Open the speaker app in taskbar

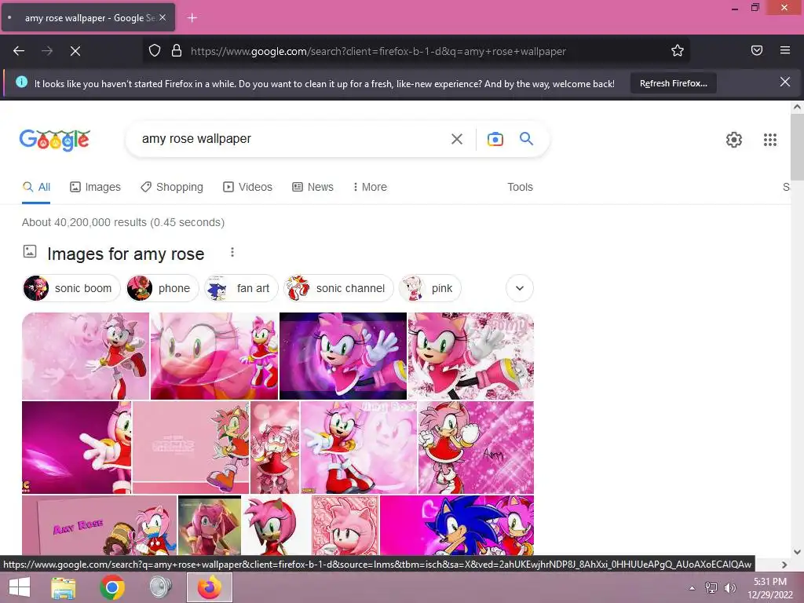[x=160, y=587]
